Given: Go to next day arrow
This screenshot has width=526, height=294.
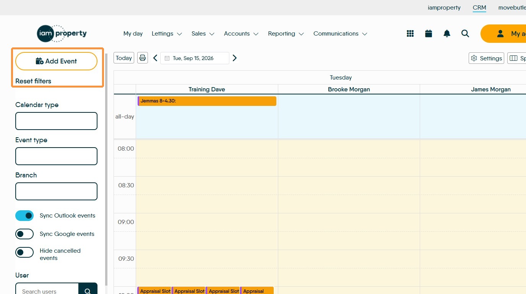Looking at the screenshot, I should (x=235, y=58).
